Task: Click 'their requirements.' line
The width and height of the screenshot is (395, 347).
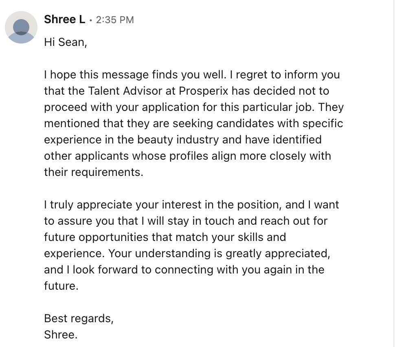Action: point(94,172)
